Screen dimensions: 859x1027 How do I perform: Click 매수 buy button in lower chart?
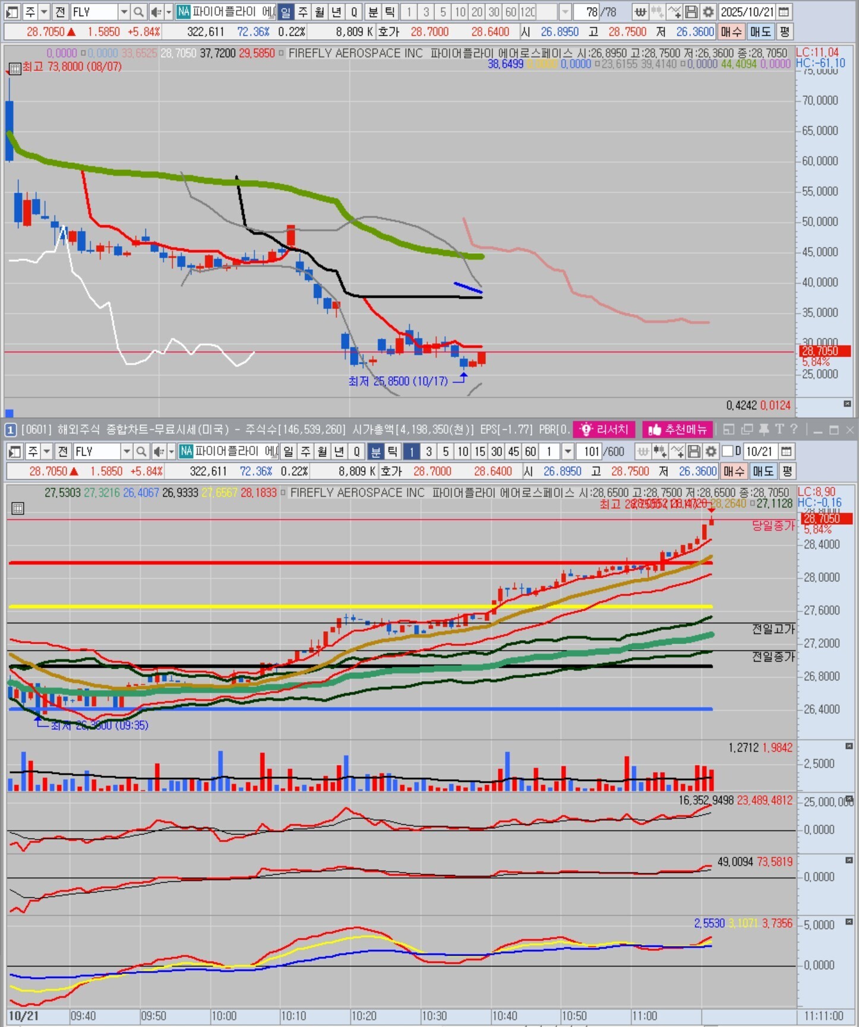(x=733, y=471)
